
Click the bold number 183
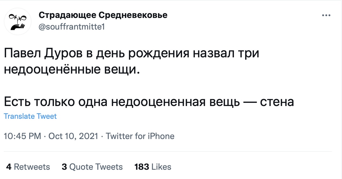142,167
